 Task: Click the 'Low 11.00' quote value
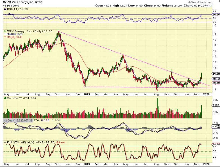(x=135, y=6)
